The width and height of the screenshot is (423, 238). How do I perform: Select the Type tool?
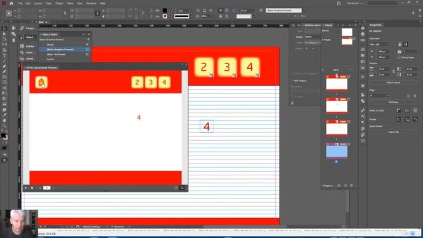click(4, 56)
